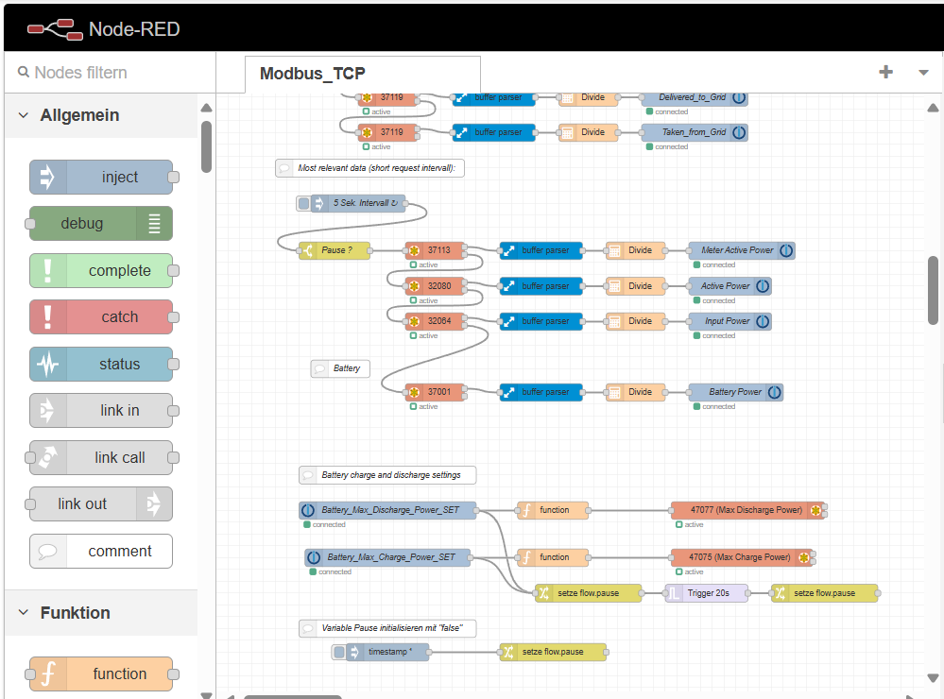Screen dimensions: 944x699
Task: Add a new flow tab with plus button
Action: pos(885,72)
